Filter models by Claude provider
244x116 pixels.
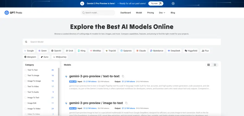(x=141, y=50)
